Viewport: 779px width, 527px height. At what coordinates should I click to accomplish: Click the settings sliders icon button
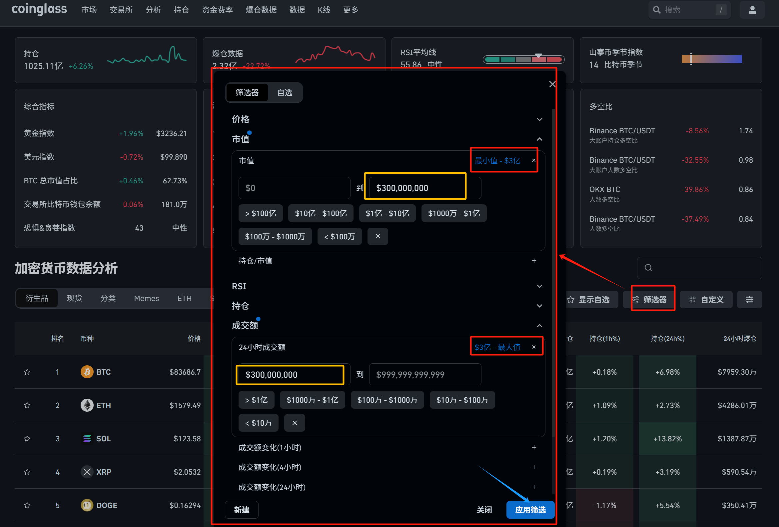[749, 299]
